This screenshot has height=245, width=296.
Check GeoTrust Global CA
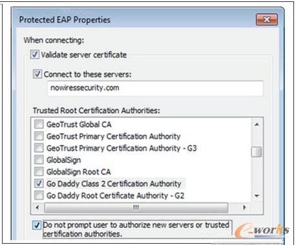coord(39,124)
